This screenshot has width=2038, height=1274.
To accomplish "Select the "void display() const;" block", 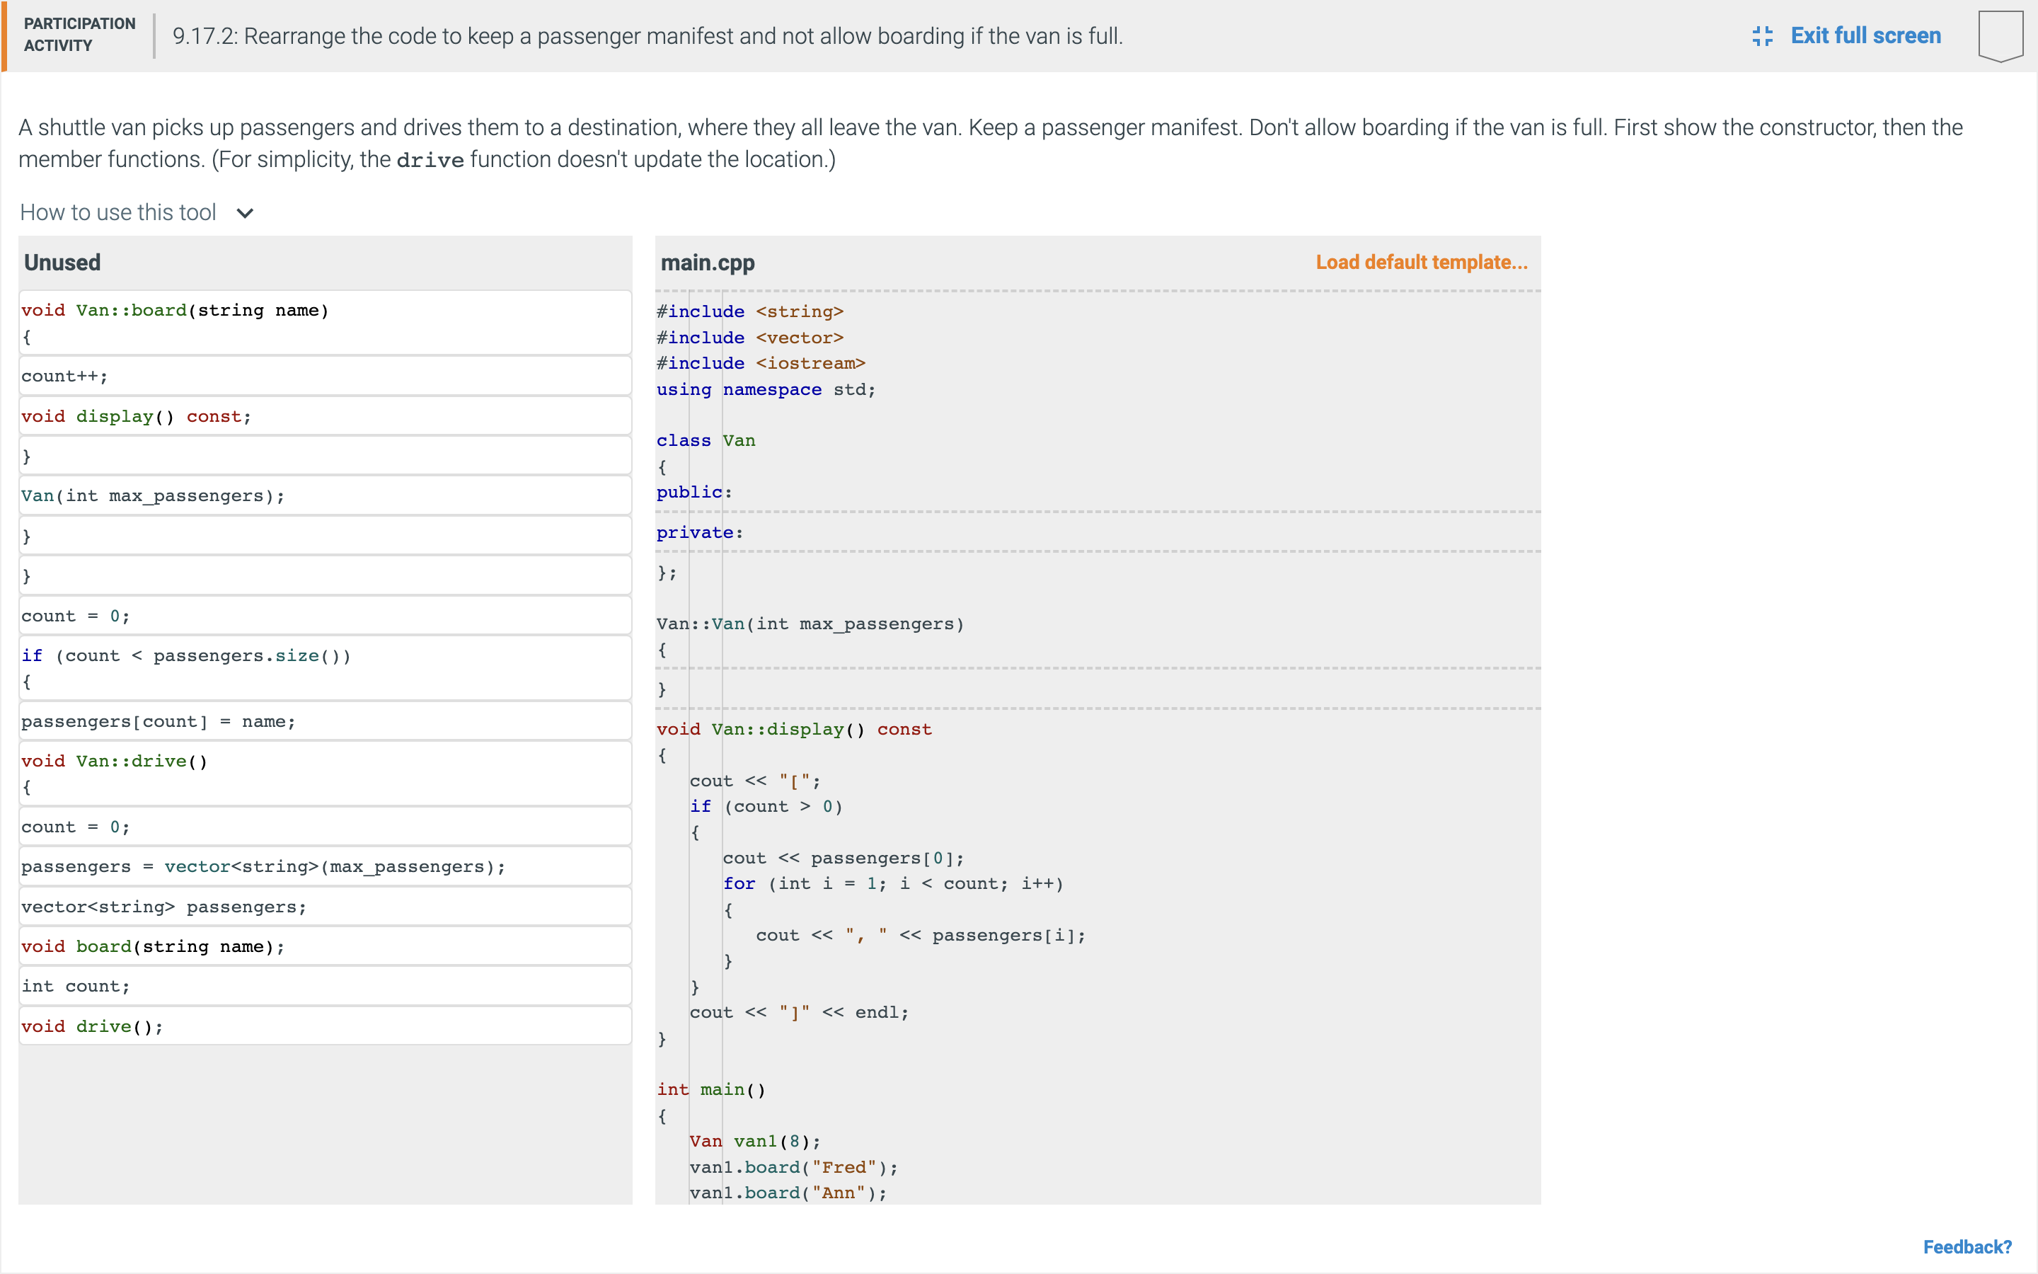I will [324, 415].
